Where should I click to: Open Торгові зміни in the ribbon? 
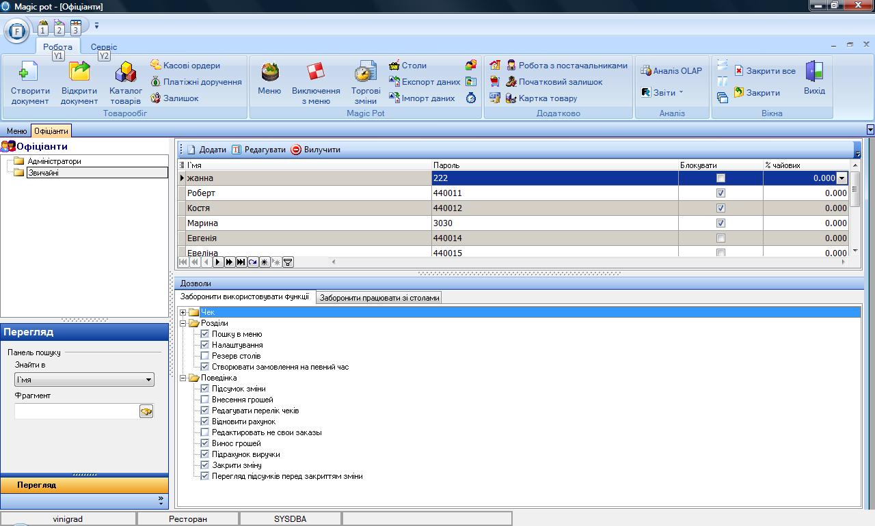click(x=366, y=72)
